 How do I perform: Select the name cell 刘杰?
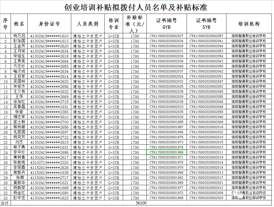tap(19, 142)
